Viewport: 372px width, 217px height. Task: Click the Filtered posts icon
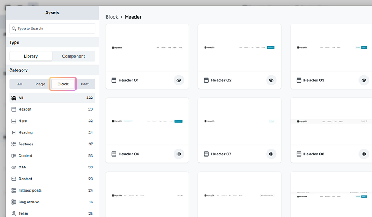pos(14,190)
